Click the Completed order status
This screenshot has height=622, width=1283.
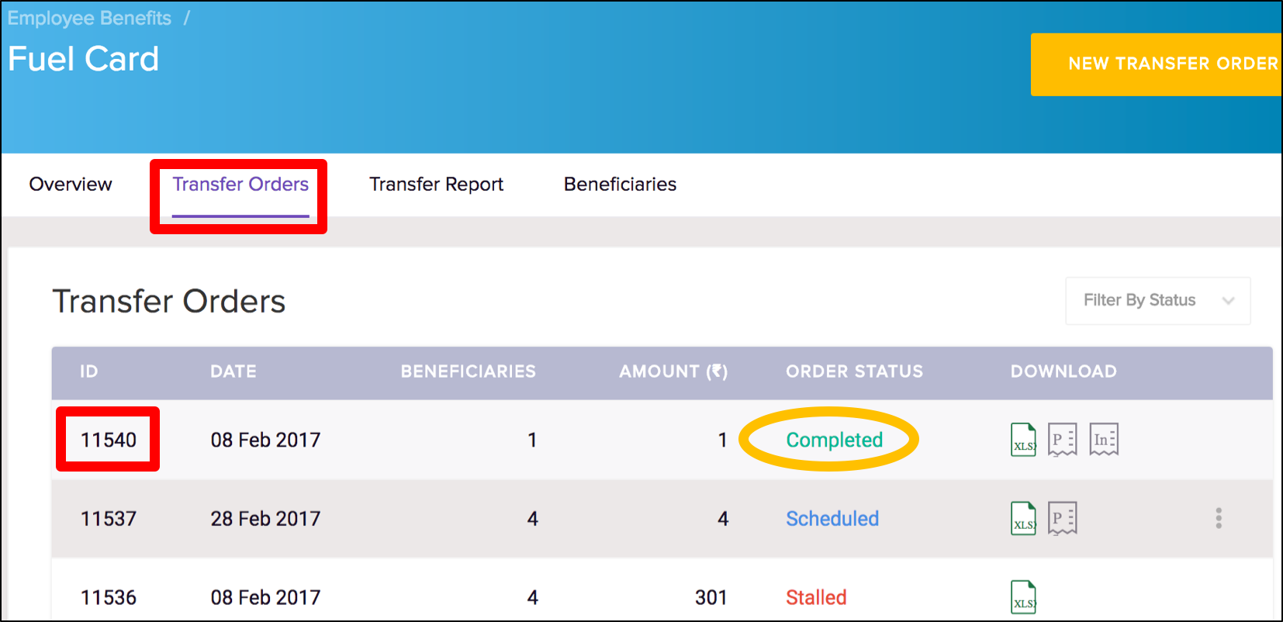point(834,440)
